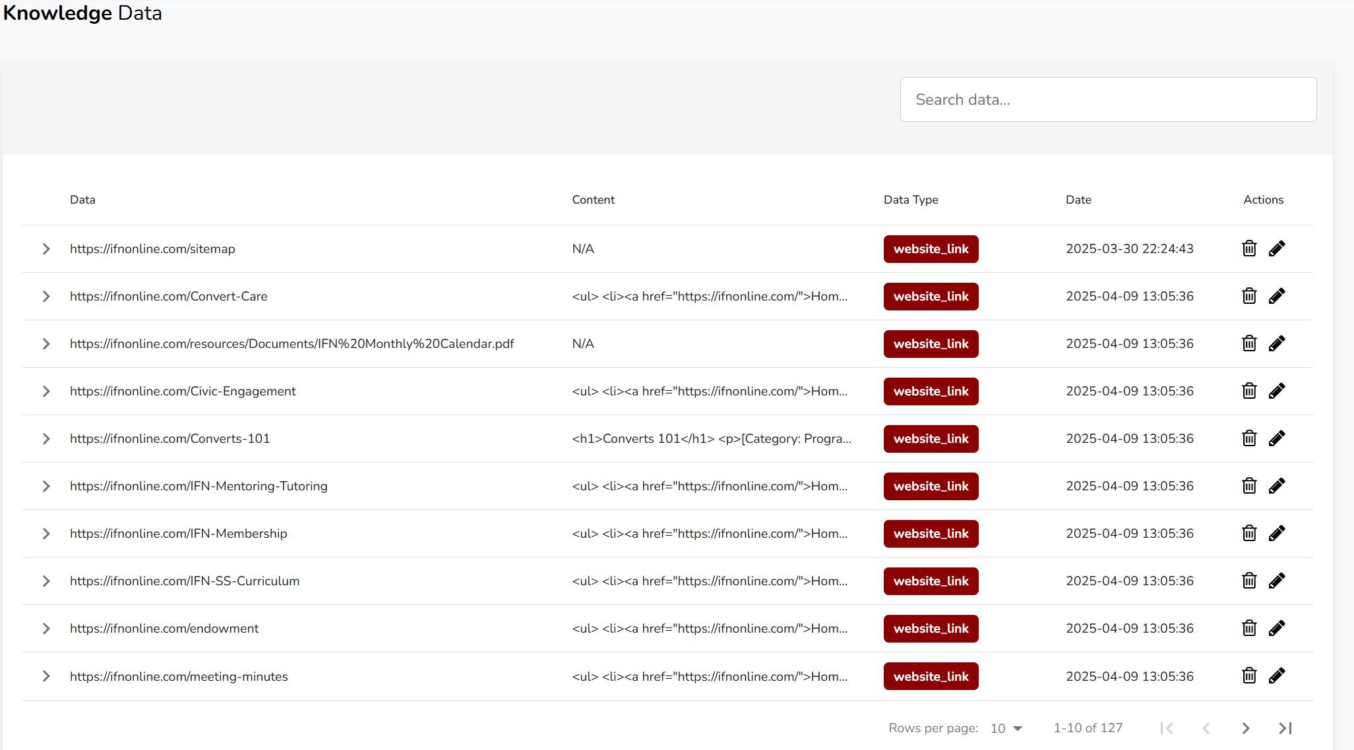Delete the sitemap row using the trash icon

pyautogui.click(x=1249, y=248)
